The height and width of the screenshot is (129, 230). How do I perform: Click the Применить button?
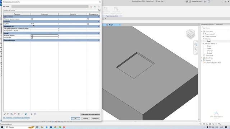coord(95,119)
